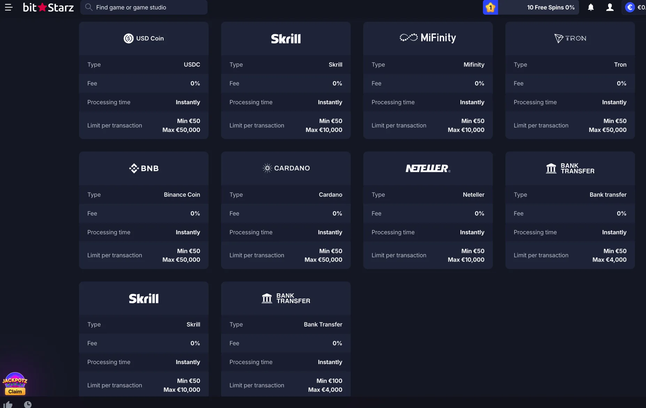Click the search magnifier icon
The width and height of the screenshot is (646, 408).
tap(89, 7)
